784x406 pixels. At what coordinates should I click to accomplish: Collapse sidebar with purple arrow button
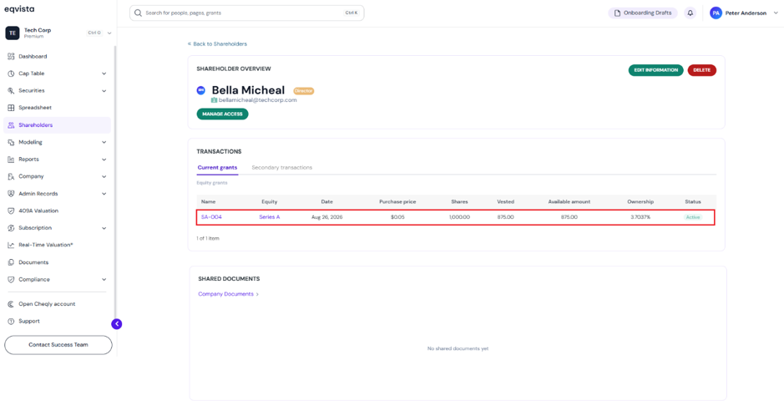(x=117, y=324)
